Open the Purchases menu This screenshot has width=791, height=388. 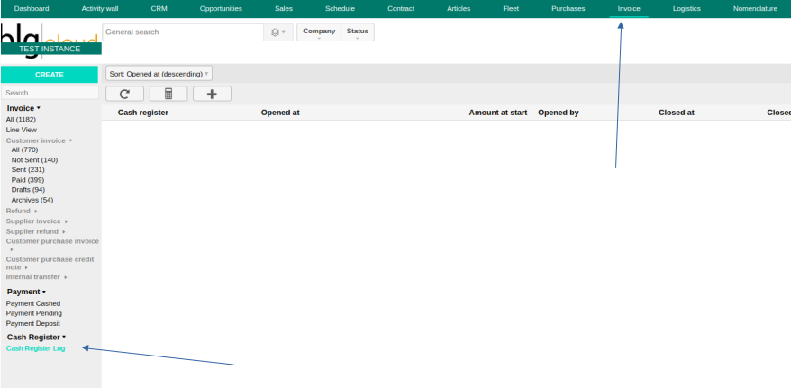(x=568, y=9)
